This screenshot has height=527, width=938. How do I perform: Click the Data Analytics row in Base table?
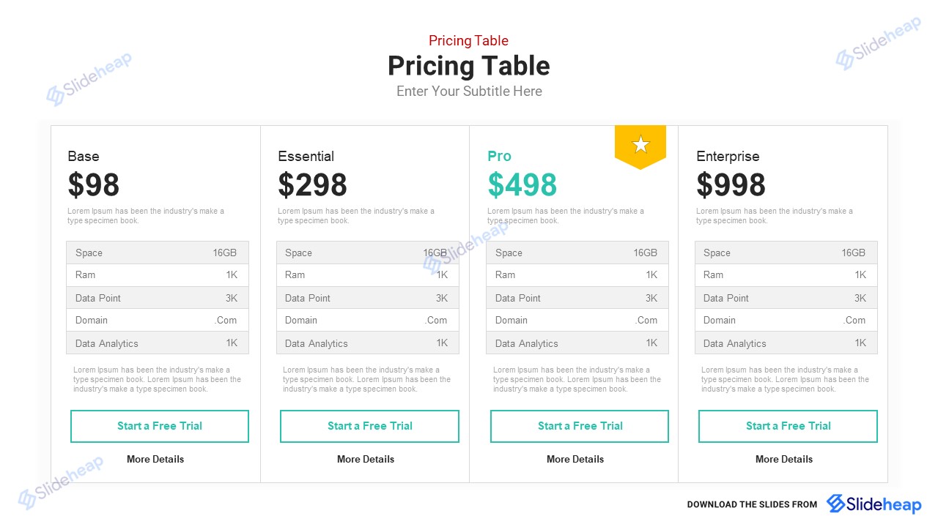(157, 343)
